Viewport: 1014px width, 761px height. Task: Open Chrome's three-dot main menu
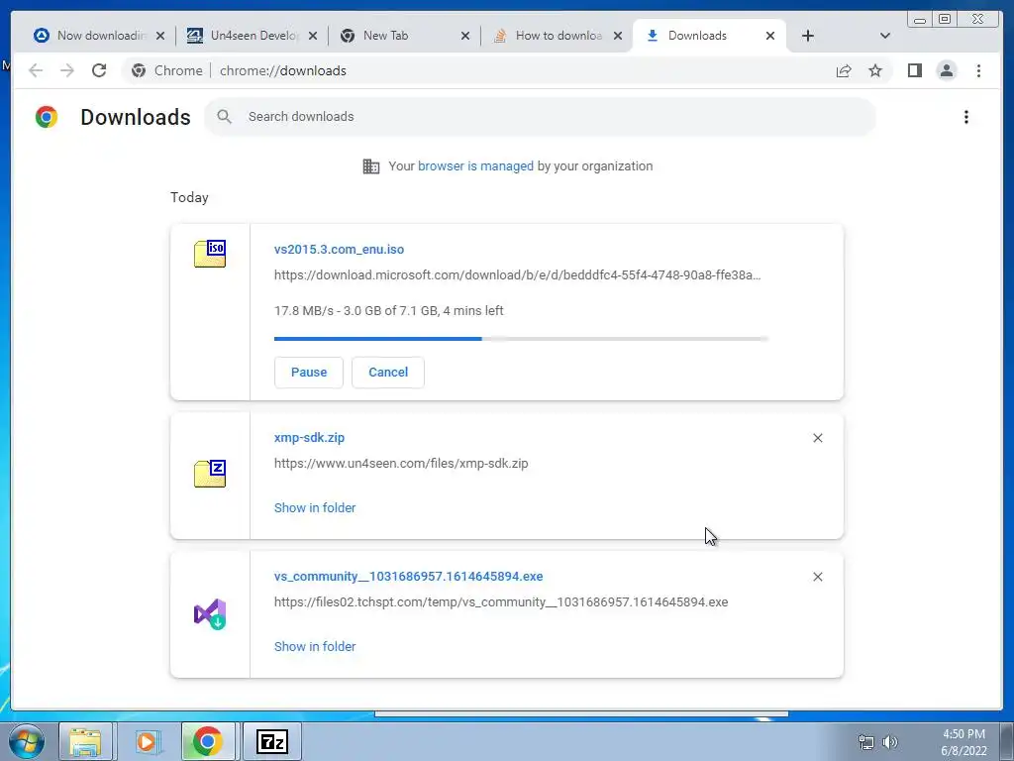(x=978, y=70)
